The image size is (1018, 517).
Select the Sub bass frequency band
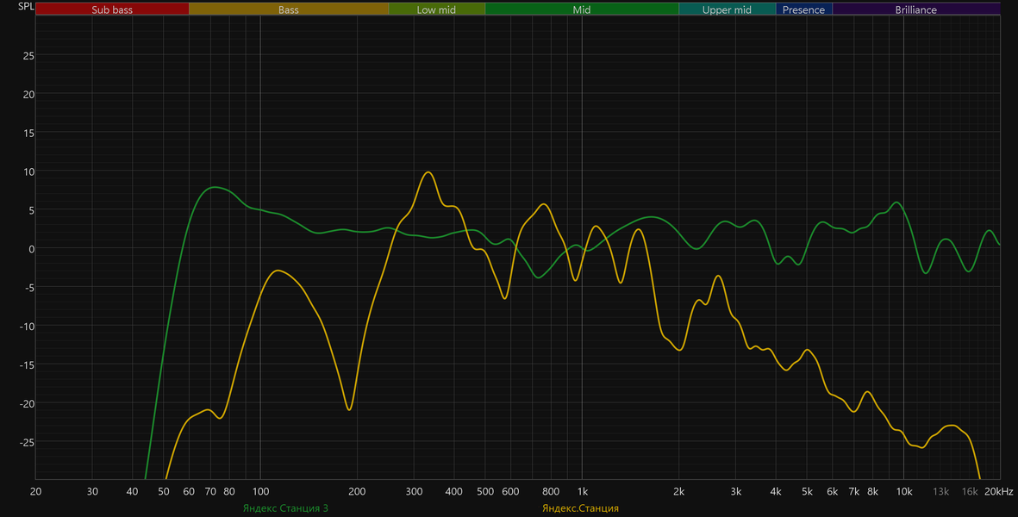pyautogui.click(x=112, y=9)
